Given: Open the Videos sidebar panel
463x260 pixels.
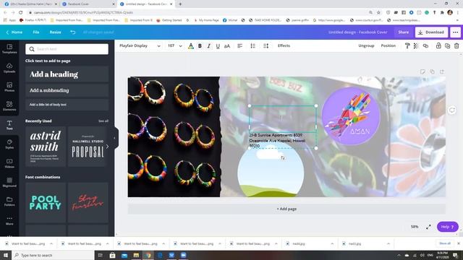Looking at the screenshot, I should pyautogui.click(x=9, y=163).
